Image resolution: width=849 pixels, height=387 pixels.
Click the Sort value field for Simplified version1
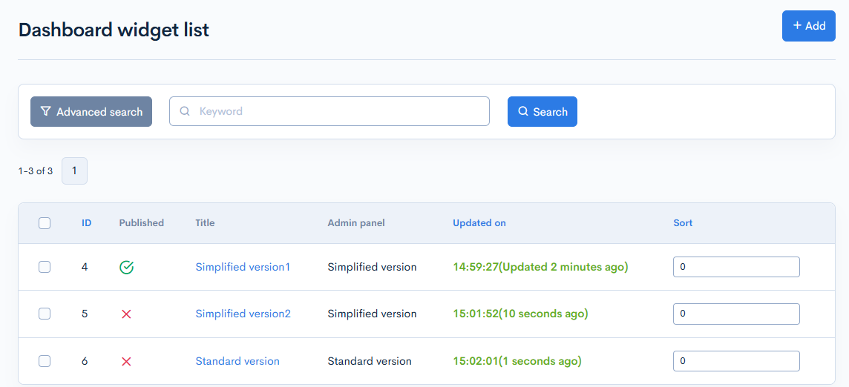(x=735, y=267)
